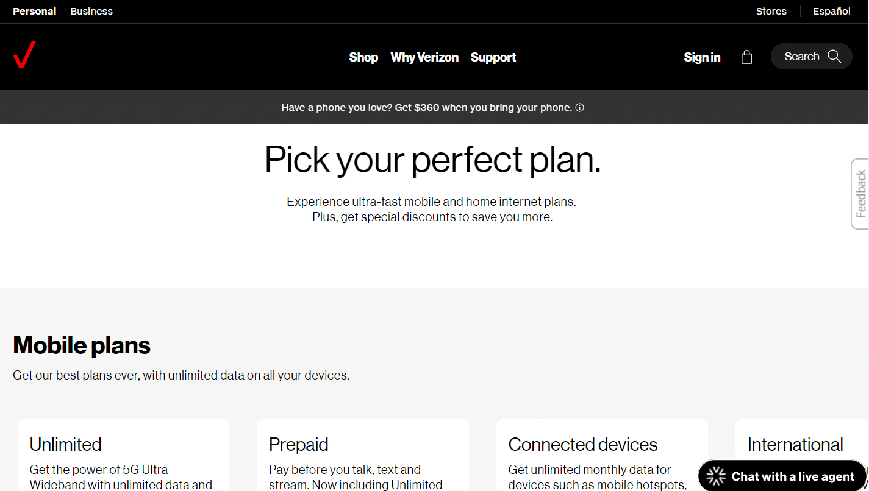
Task: Open the shopping bag cart icon
Action: pyautogui.click(x=746, y=57)
